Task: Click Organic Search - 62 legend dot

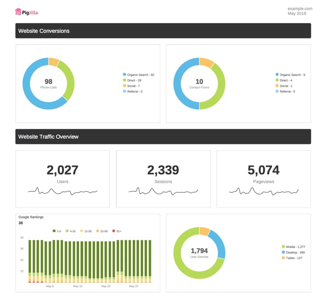Action: tap(125, 75)
